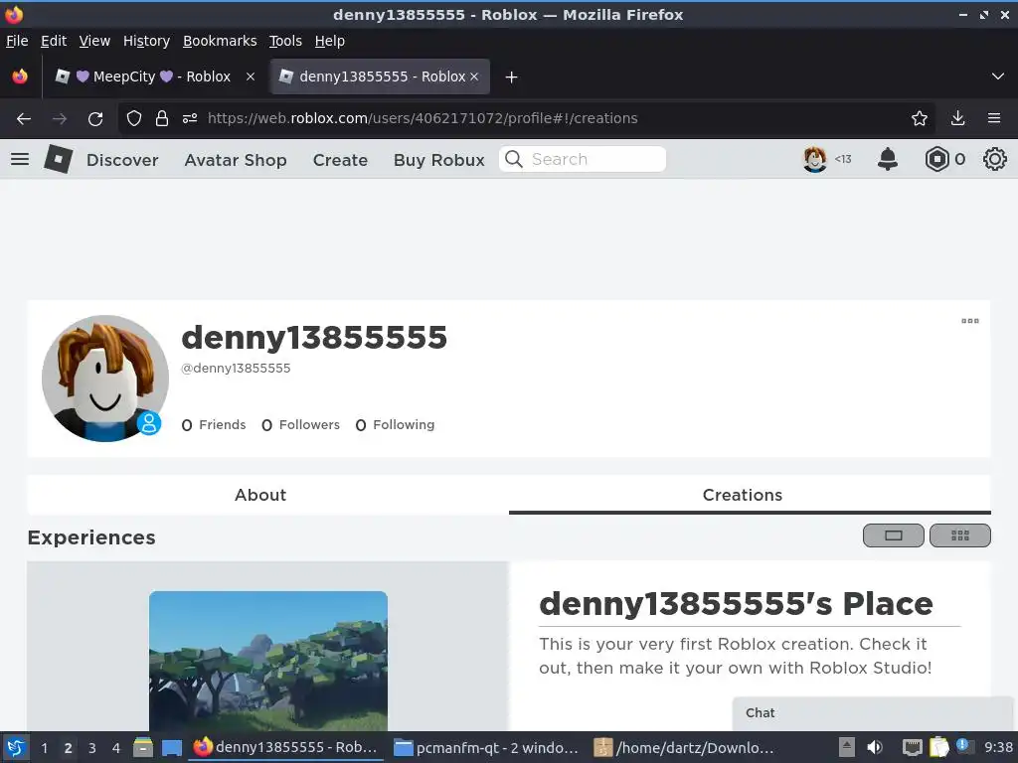This screenshot has width=1018, height=763.
Task: Click the blue user status badge on avatar
Action: pyautogui.click(x=149, y=423)
